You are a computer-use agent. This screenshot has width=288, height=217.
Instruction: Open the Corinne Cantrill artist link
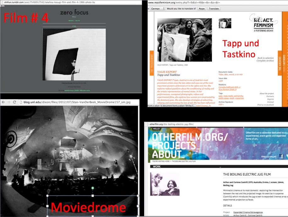point(255,215)
